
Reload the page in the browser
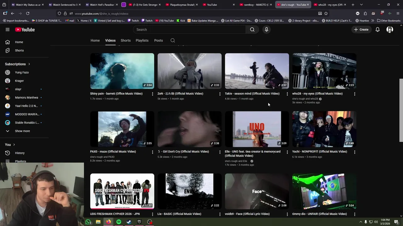[28, 13]
